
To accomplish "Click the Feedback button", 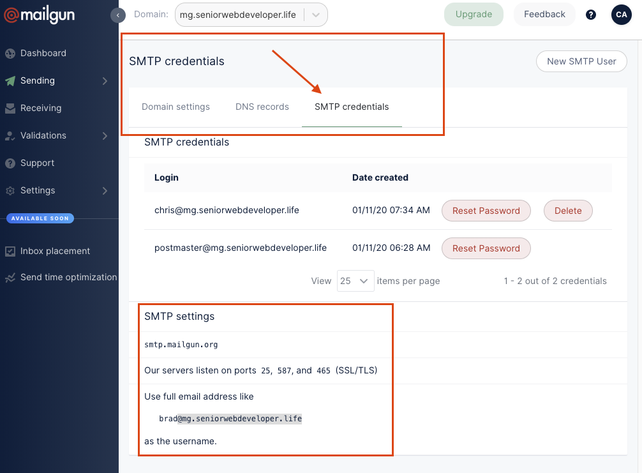I will [544, 14].
